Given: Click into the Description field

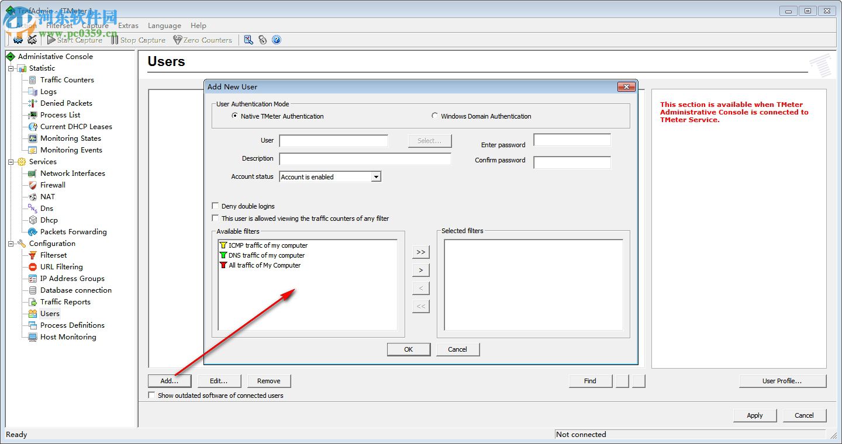Looking at the screenshot, I should 365,159.
